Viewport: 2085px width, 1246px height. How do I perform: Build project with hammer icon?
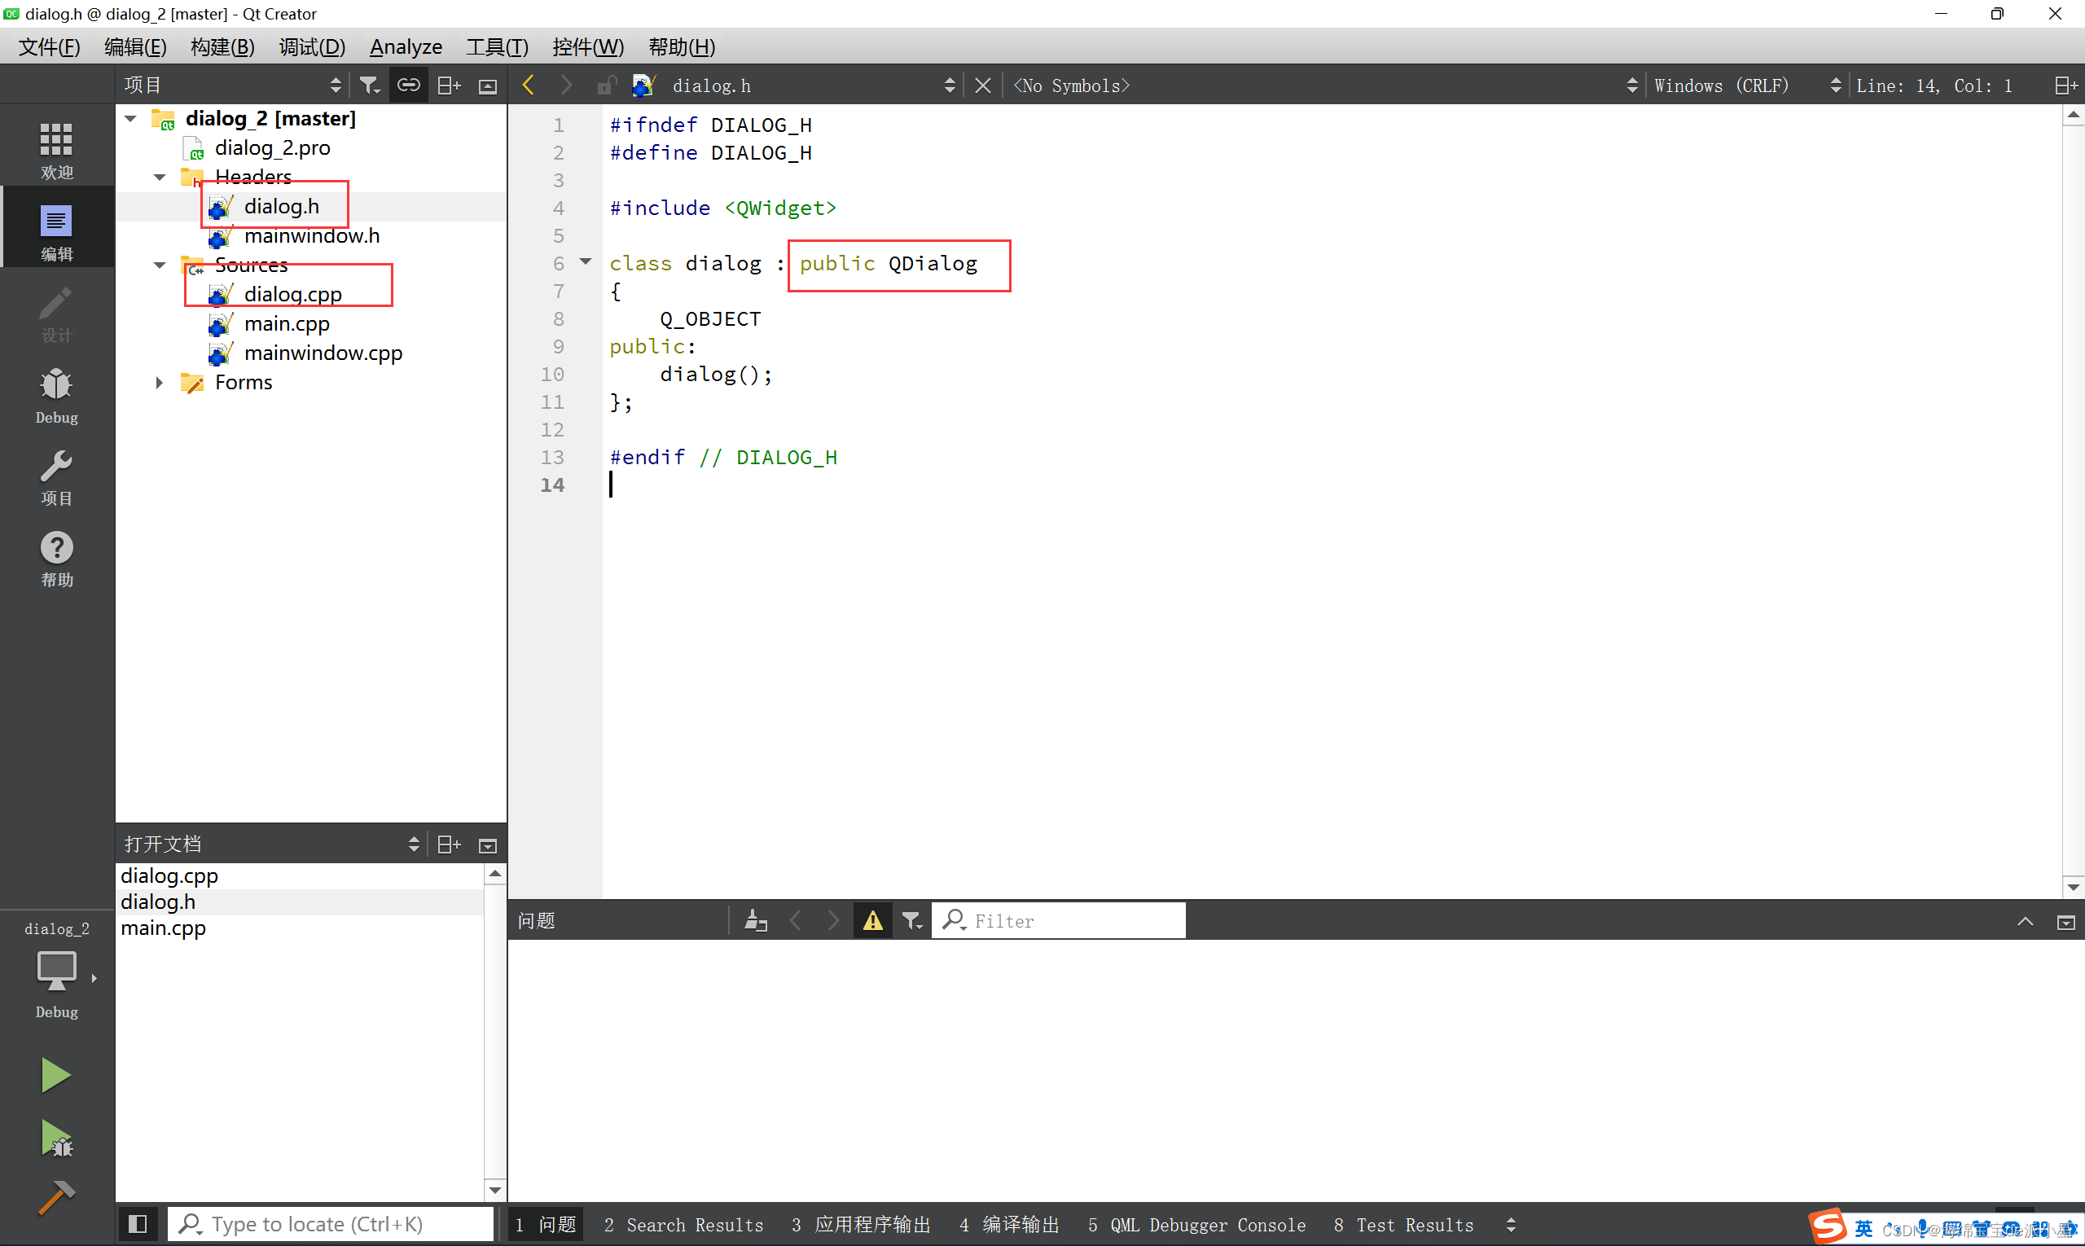[55, 1197]
